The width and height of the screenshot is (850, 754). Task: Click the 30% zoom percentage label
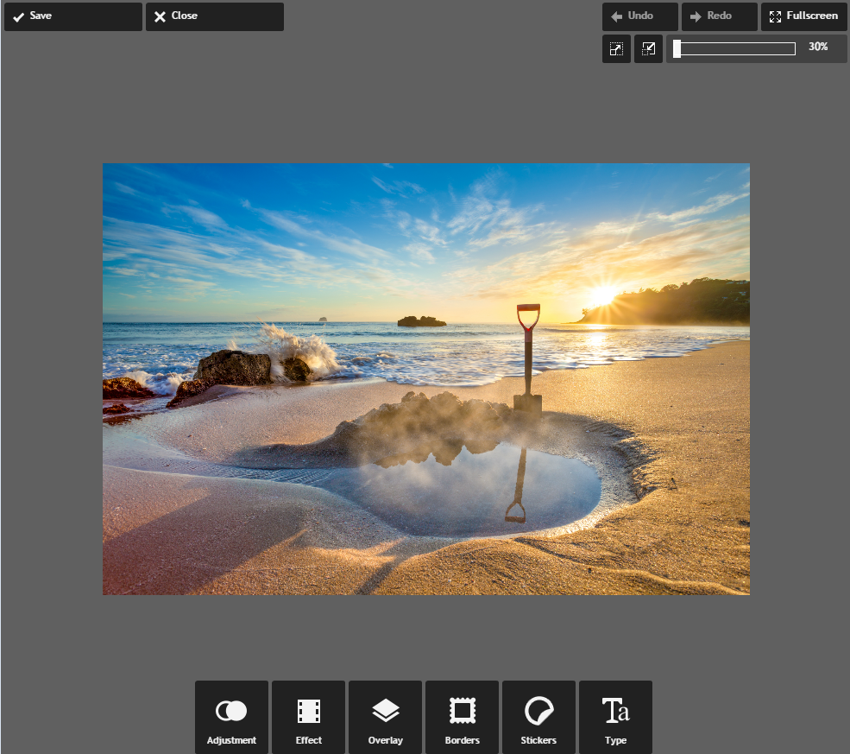[818, 48]
